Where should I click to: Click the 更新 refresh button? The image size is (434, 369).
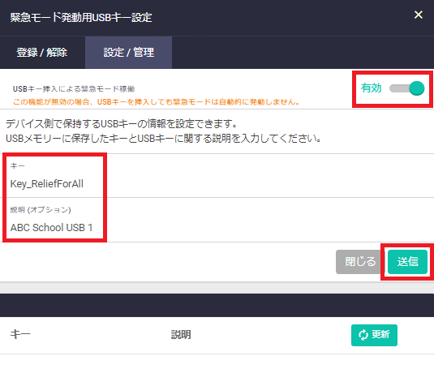pos(374,335)
